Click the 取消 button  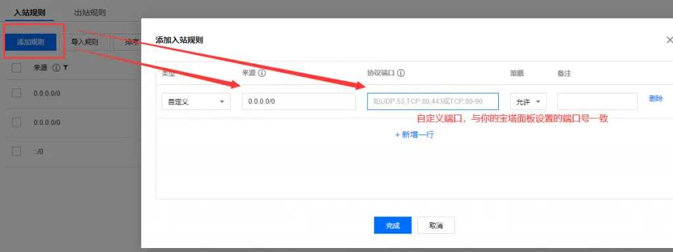[436, 225]
